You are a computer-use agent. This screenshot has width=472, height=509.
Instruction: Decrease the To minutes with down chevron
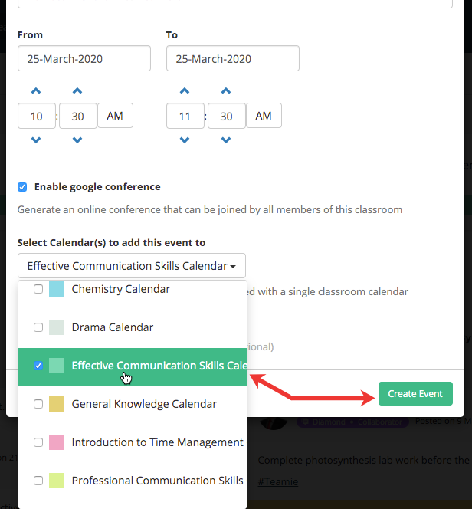(226, 140)
